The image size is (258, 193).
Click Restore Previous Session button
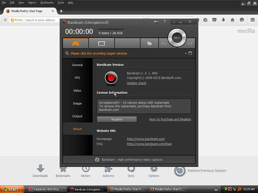[x=200, y=171]
